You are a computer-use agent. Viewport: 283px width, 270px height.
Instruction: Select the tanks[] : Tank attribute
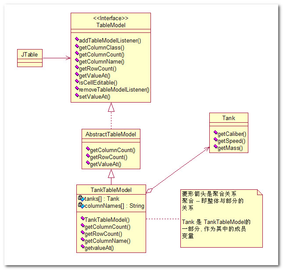pyautogui.click(x=102, y=199)
